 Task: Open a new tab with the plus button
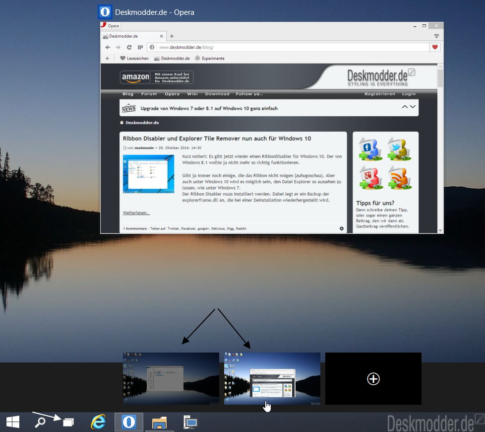172,36
